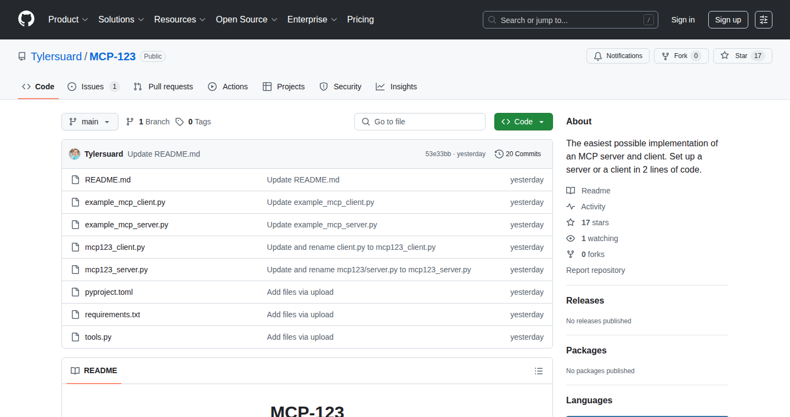This screenshot has width=790, height=417.
Task: Open MCP-123 repository link
Action: pos(112,56)
